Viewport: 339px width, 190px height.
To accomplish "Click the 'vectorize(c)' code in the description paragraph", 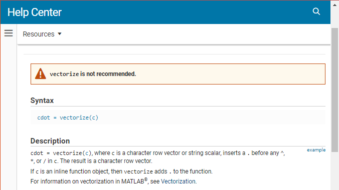I will point(72,153).
